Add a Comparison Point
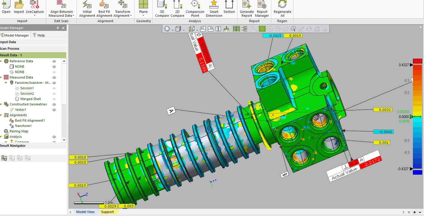 [195, 9]
